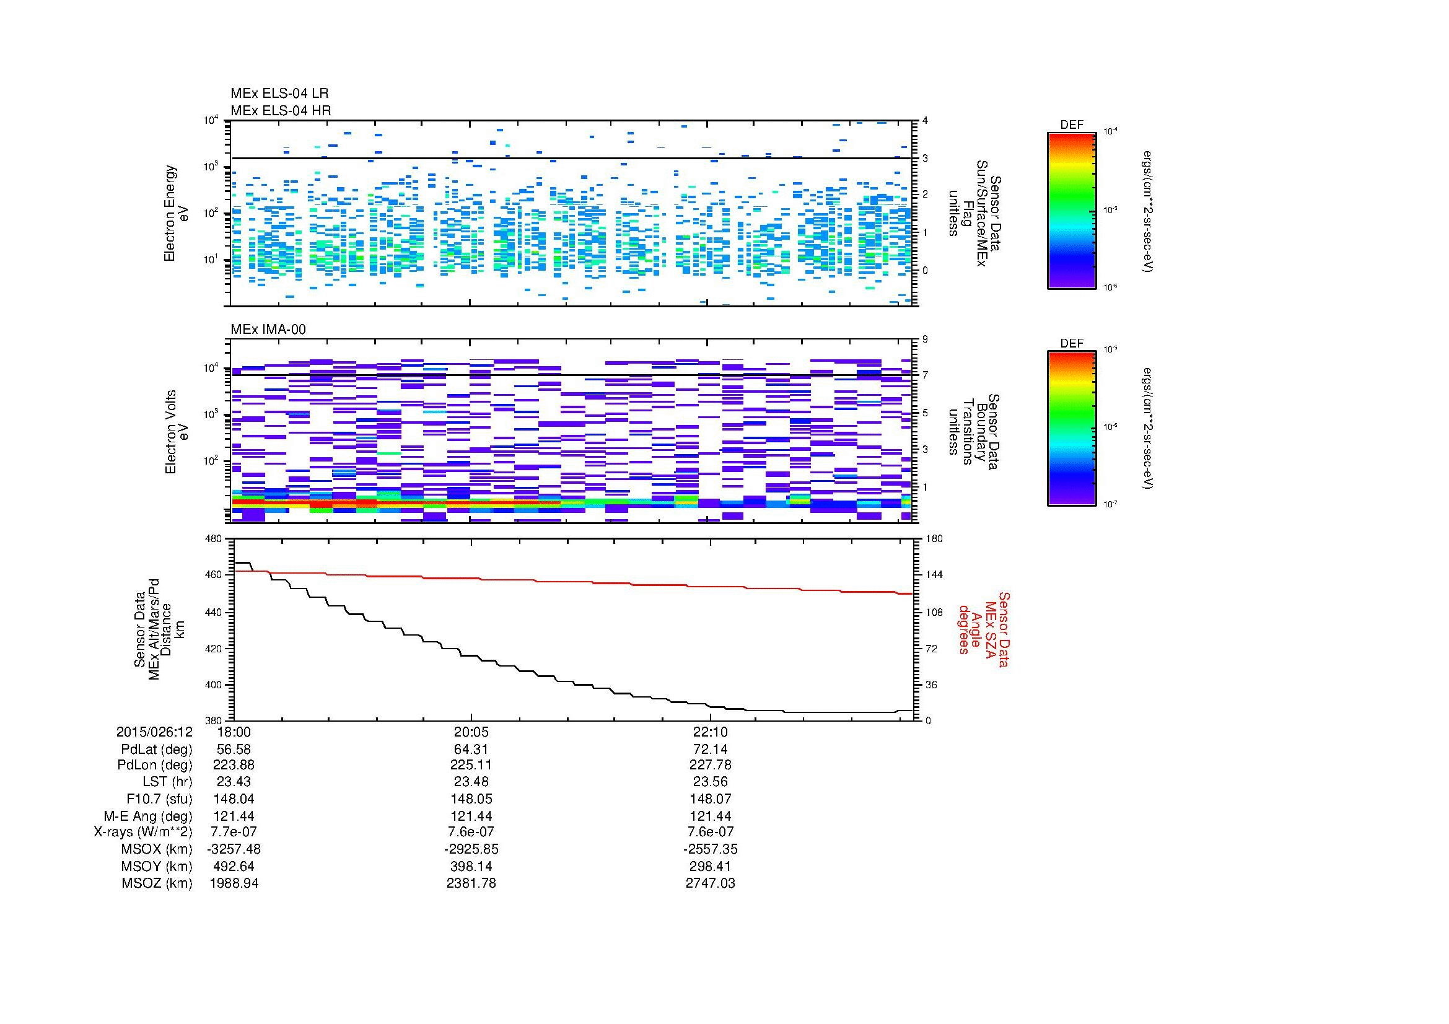Click the '180' SZA axis tick label

(x=934, y=538)
